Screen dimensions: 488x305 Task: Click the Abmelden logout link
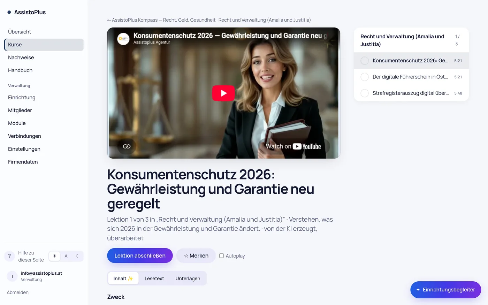pyautogui.click(x=18, y=292)
